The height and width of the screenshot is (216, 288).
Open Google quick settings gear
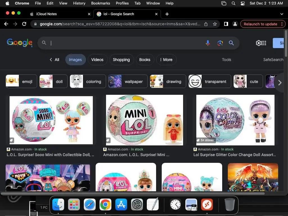tap(258, 43)
